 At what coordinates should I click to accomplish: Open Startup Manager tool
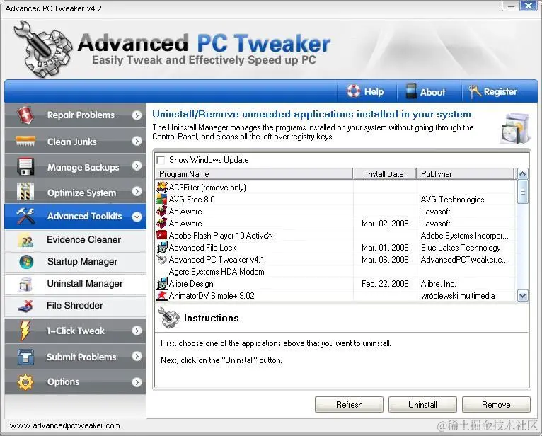pos(75,262)
